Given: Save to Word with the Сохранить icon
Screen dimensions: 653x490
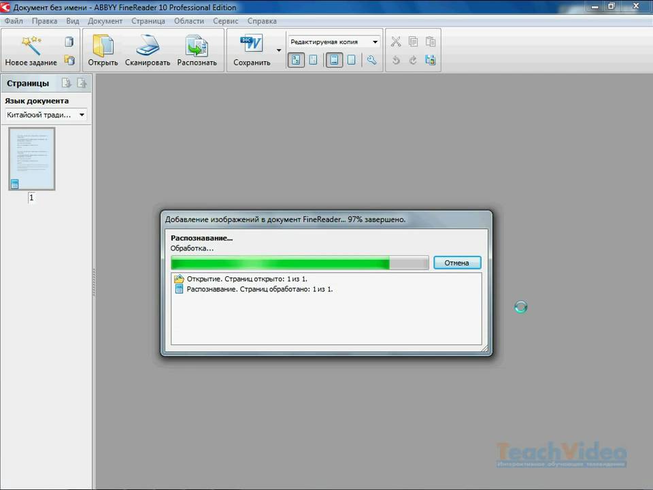Looking at the screenshot, I should [x=252, y=45].
